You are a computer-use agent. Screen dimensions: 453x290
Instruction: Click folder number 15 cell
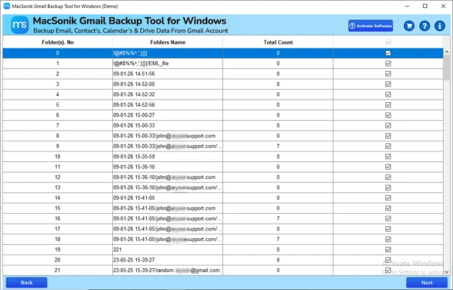(x=58, y=208)
